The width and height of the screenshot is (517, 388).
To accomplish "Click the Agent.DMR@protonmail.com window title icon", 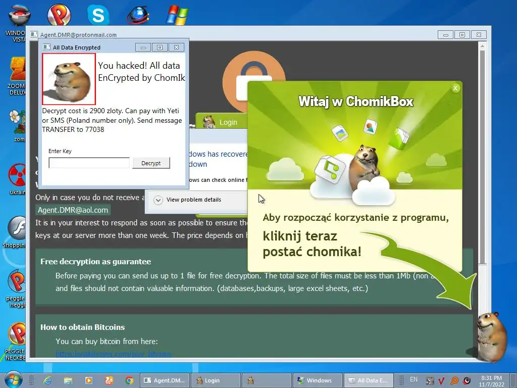I will pyautogui.click(x=34, y=34).
